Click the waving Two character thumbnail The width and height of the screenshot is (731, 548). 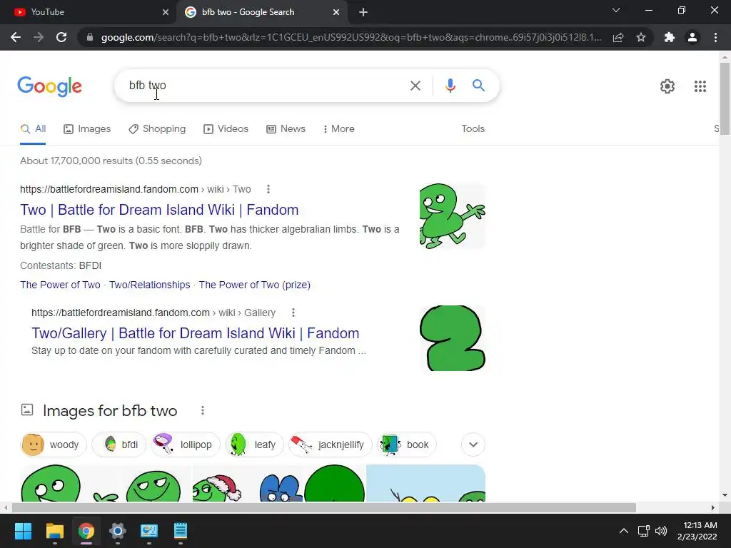(x=452, y=215)
